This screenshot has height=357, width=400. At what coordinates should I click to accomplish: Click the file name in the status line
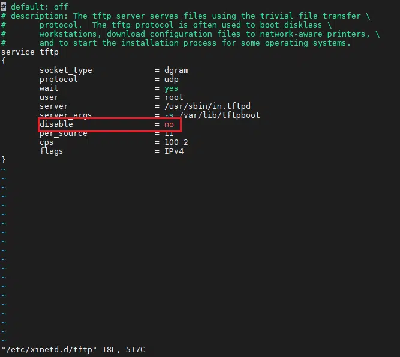49,350
